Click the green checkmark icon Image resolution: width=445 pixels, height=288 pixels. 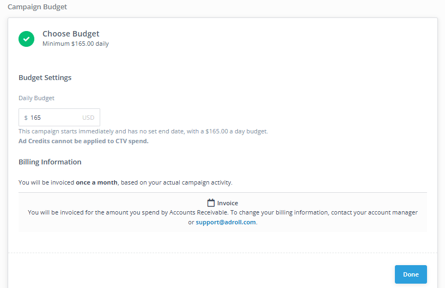pos(26,39)
